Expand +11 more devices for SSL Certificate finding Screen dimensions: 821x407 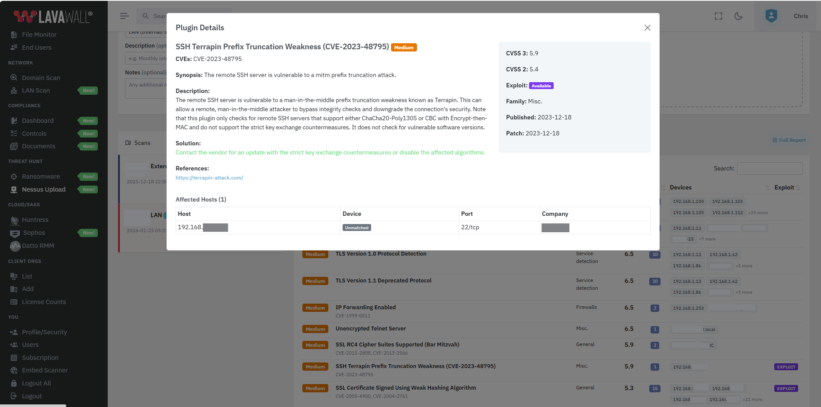[x=753, y=399]
